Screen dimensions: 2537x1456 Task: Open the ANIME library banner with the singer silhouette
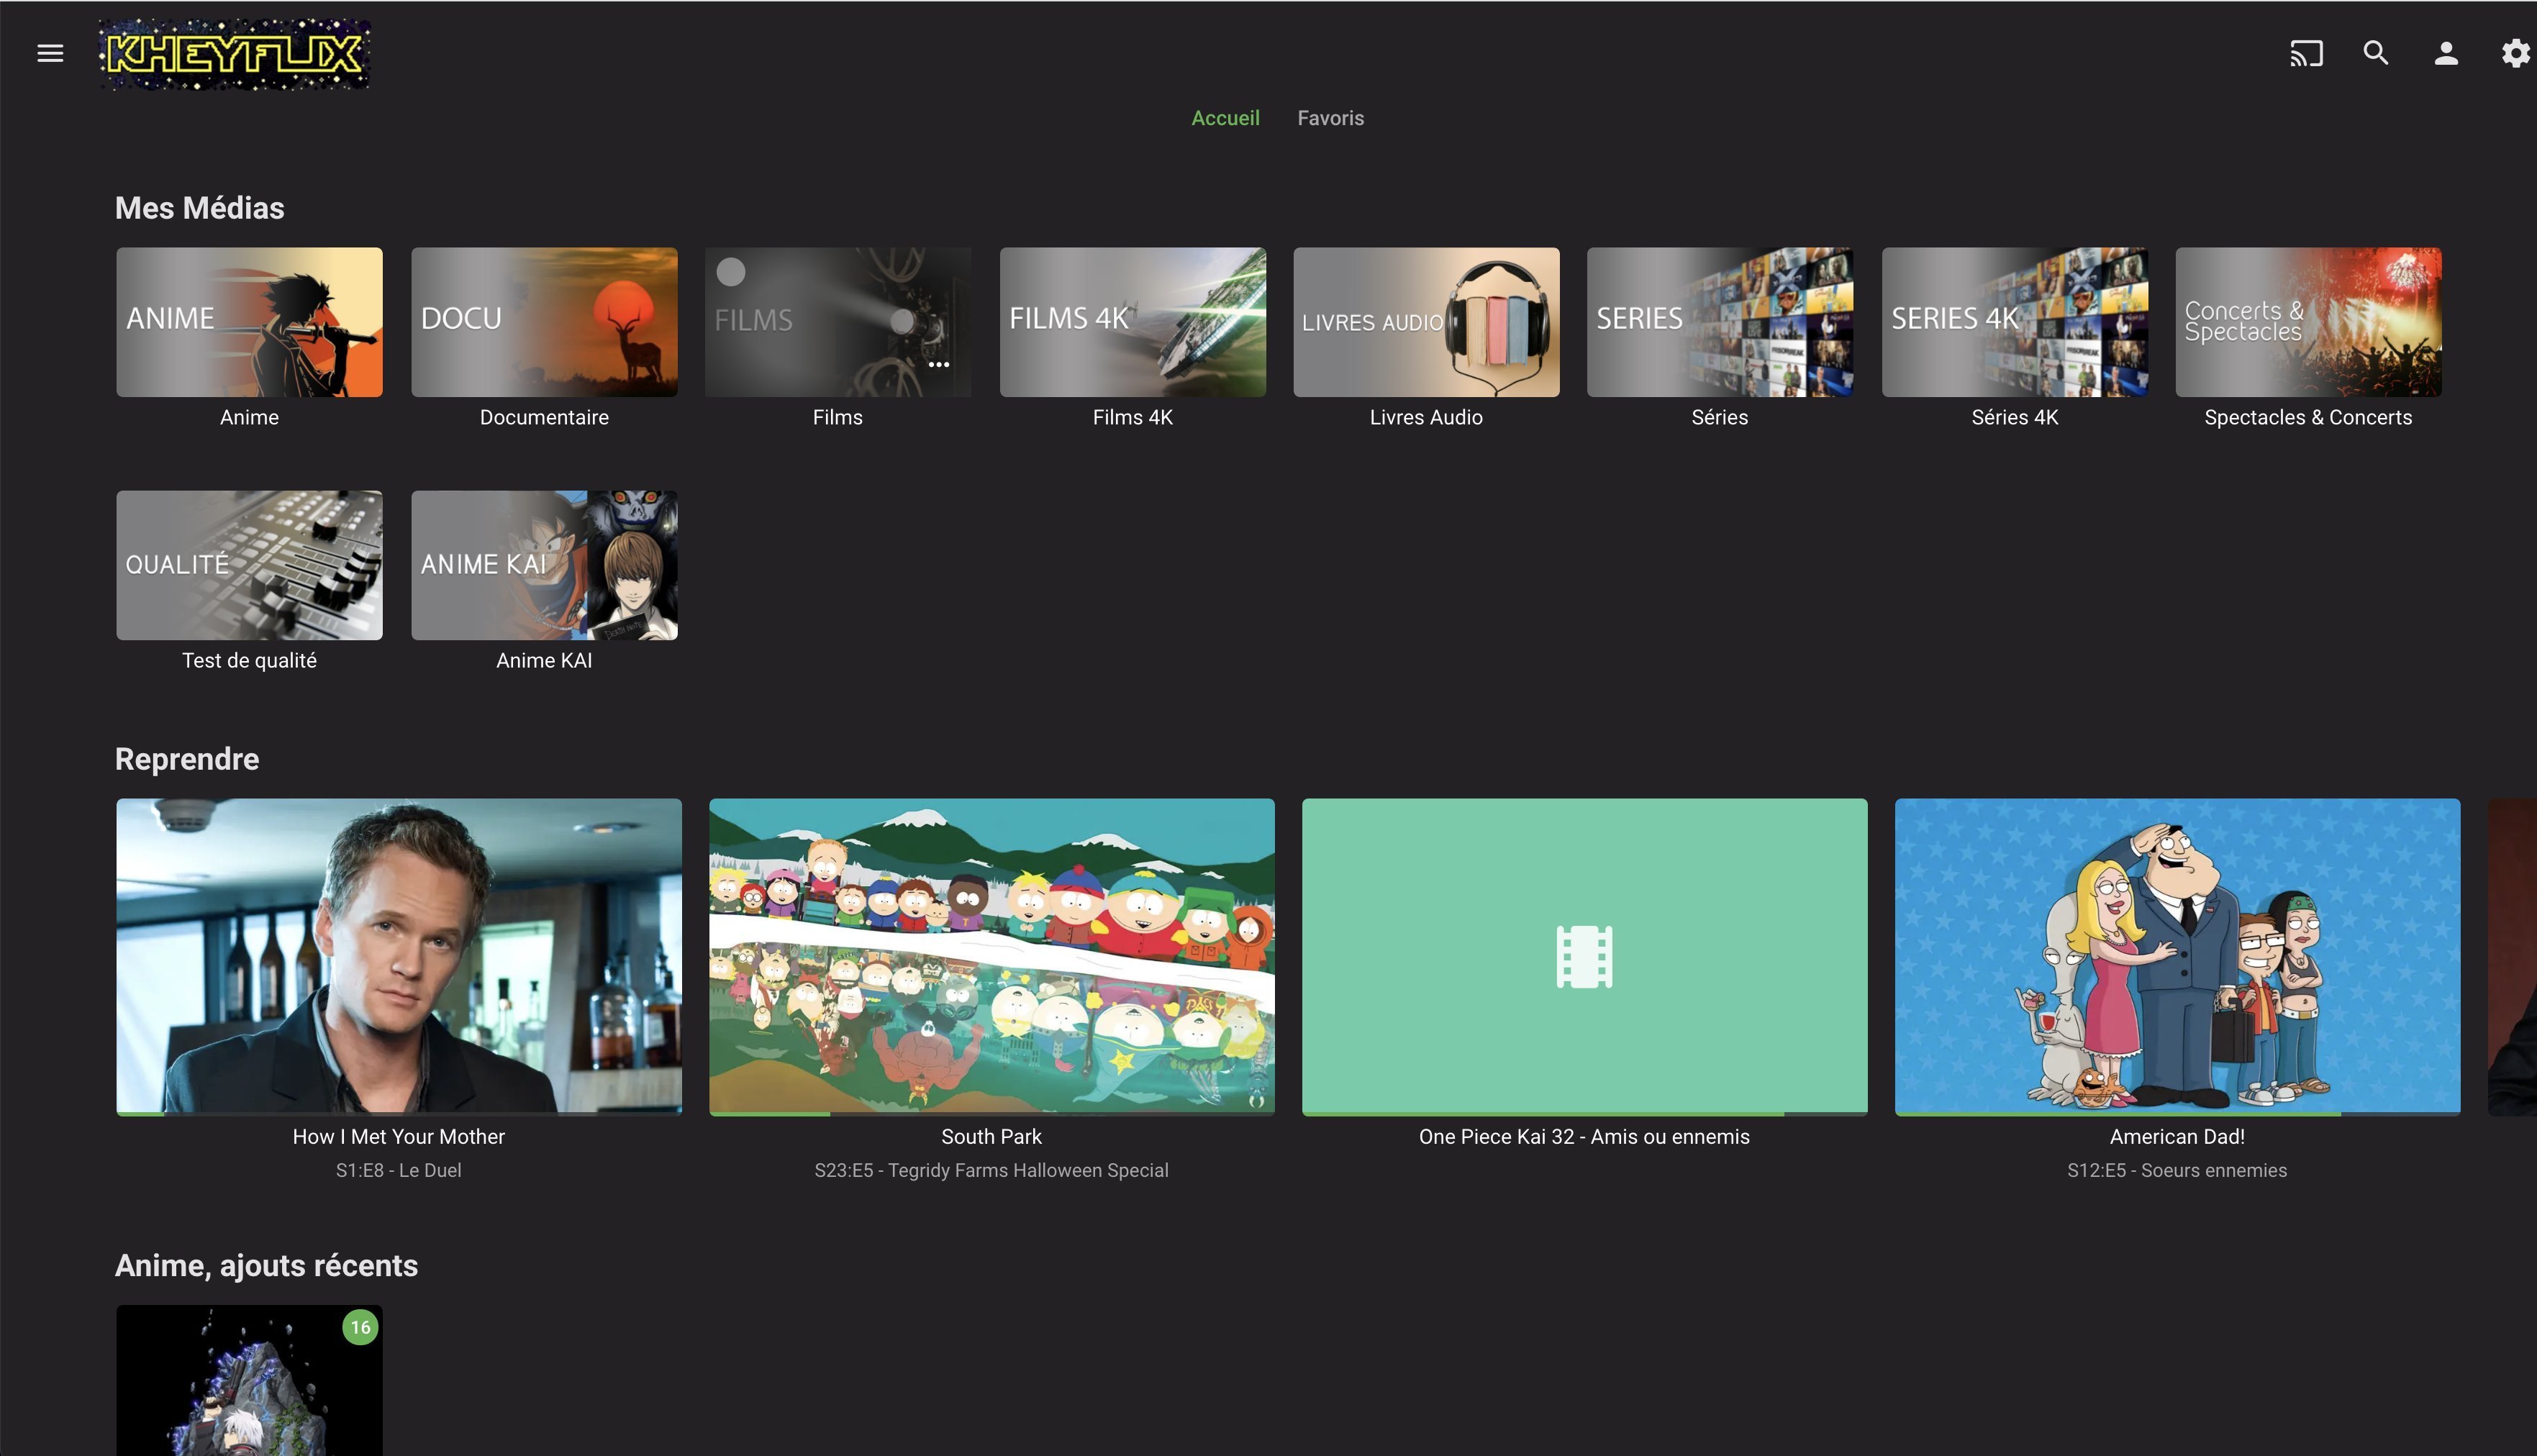point(249,322)
